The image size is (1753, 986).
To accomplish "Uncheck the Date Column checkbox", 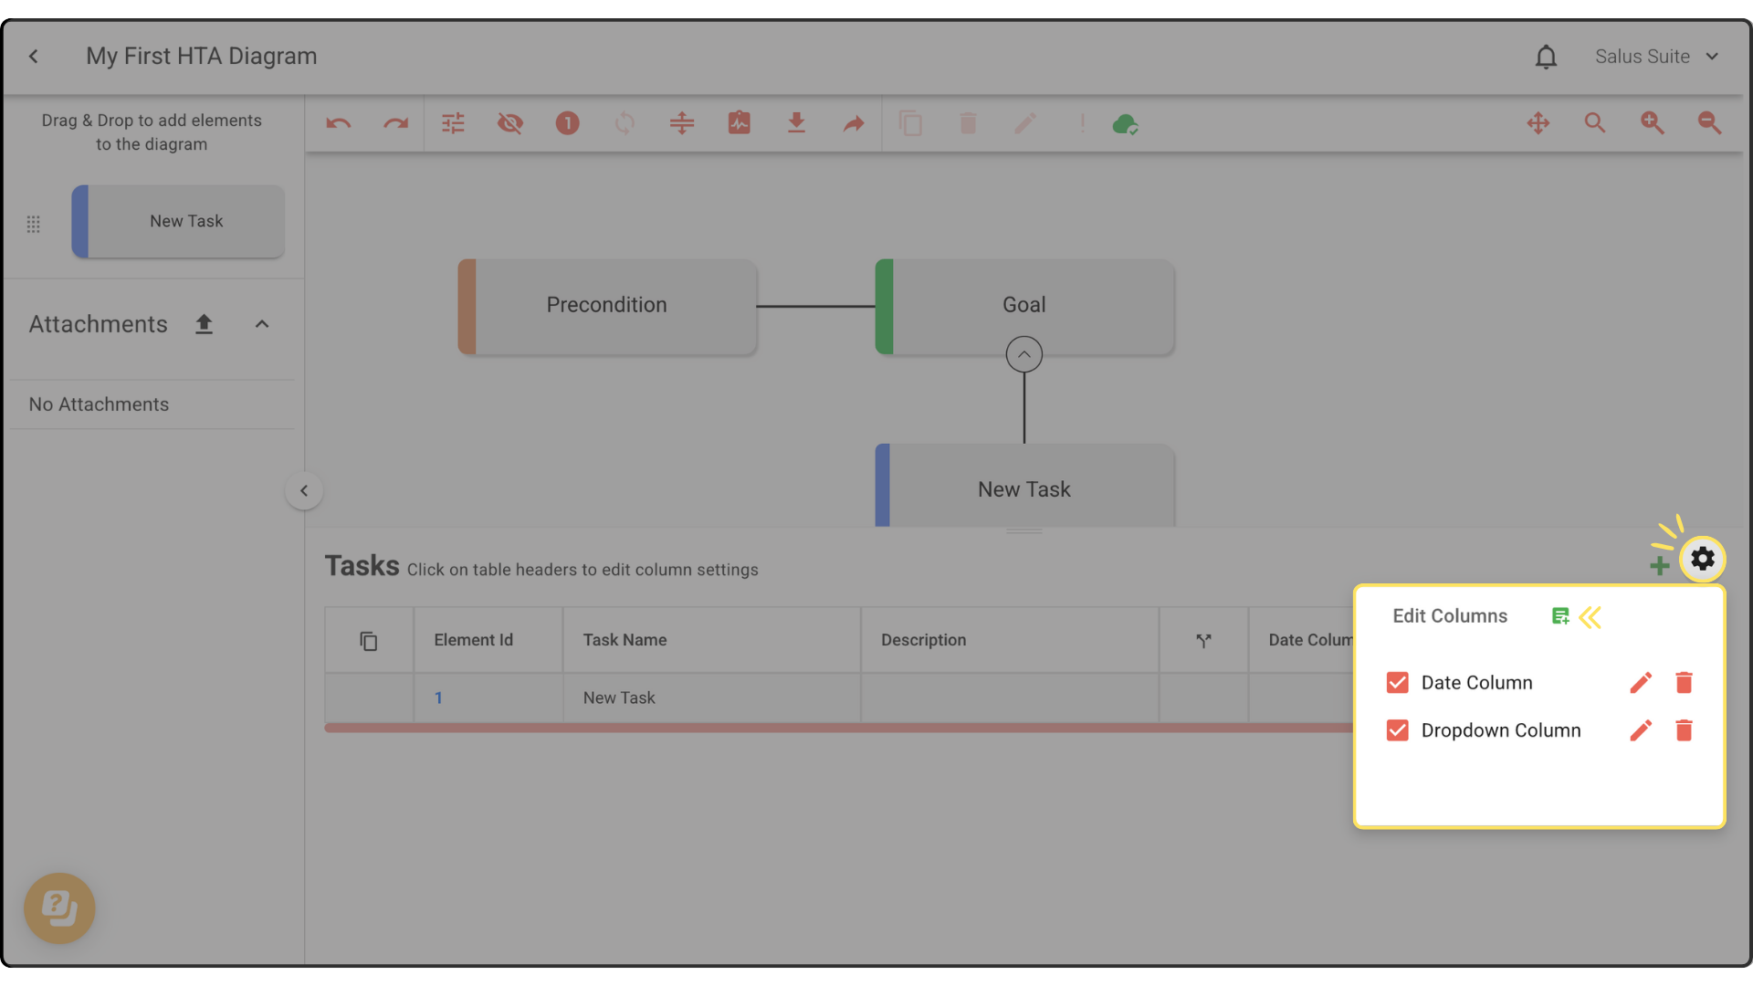I will 1397,683.
